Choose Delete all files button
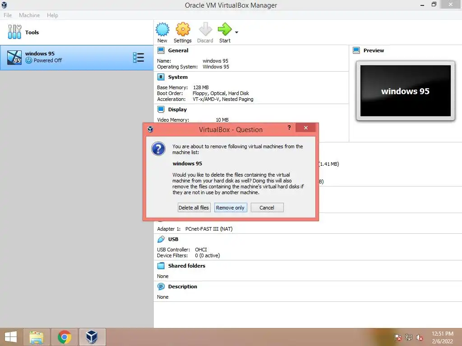The width and height of the screenshot is (462, 346). [194, 208]
